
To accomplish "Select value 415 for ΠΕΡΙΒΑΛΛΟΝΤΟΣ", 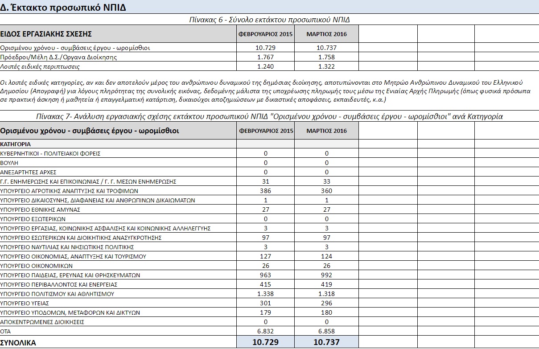I will [x=266, y=284].
